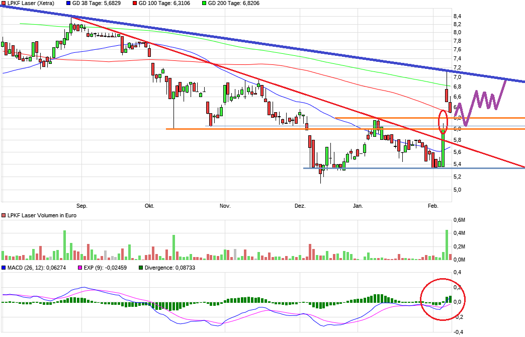Click the red LPKF Laser legend swatch
This screenshot has height=337, width=525.
coord(4,4)
